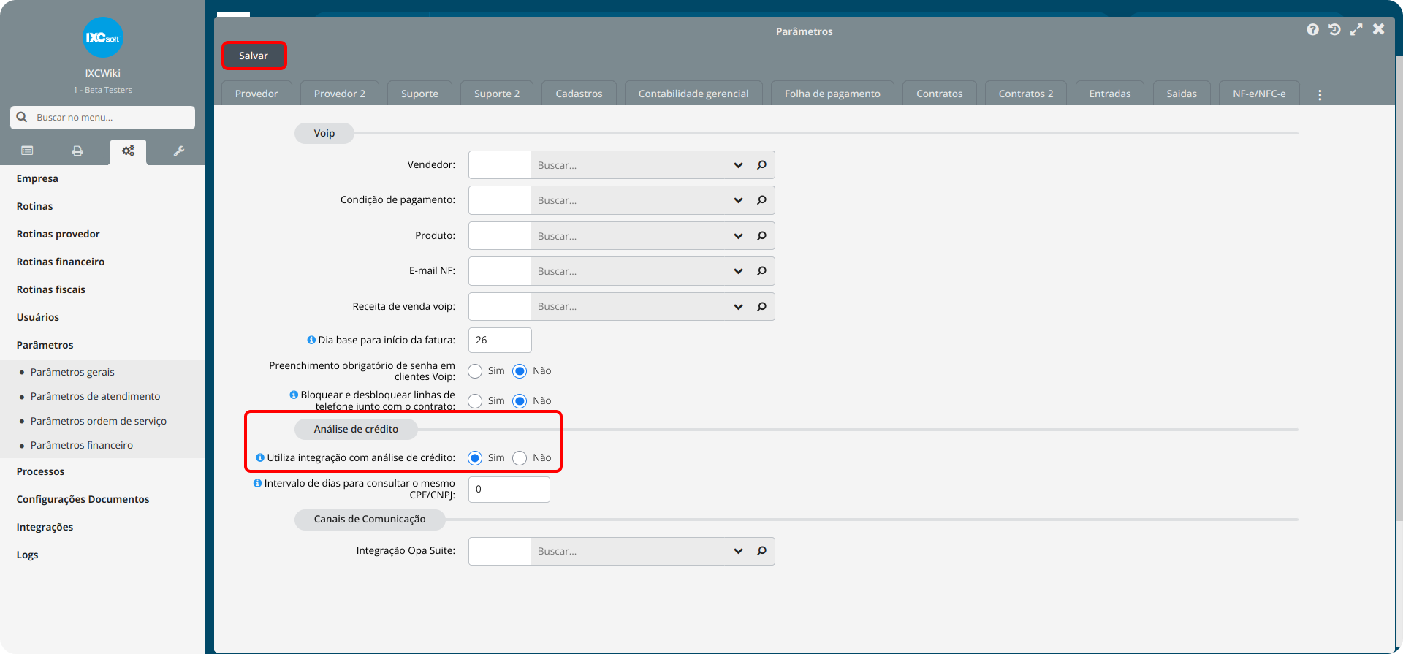The width and height of the screenshot is (1403, 654).
Task: Open the Folha de pagamento tab
Action: tap(832, 94)
